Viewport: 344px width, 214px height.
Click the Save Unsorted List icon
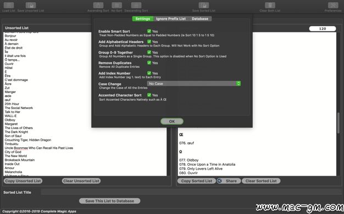pyautogui.click(x=31, y=5)
